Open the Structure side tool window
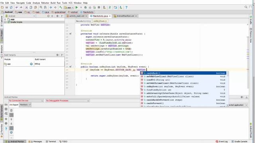Viewport: 255px width, 143px height. 2,52
